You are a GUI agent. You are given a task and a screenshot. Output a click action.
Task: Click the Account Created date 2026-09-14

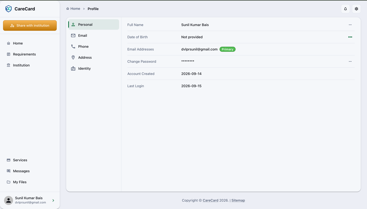(191, 74)
